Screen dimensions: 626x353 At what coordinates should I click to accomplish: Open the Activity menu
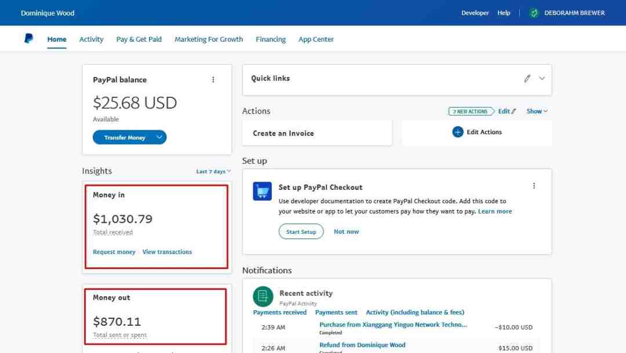(92, 39)
